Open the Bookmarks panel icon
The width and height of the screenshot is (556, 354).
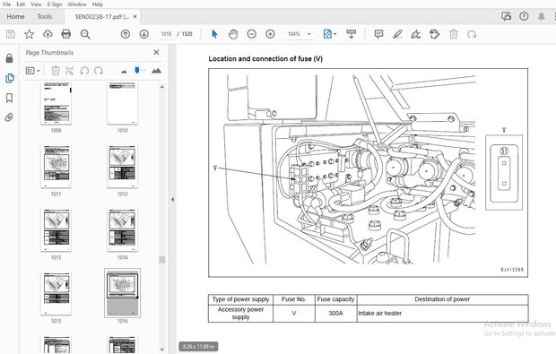[x=10, y=98]
